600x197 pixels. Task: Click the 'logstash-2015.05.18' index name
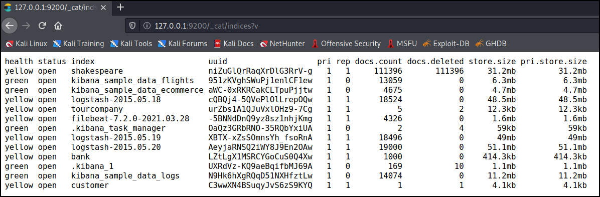[x=116, y=100]
